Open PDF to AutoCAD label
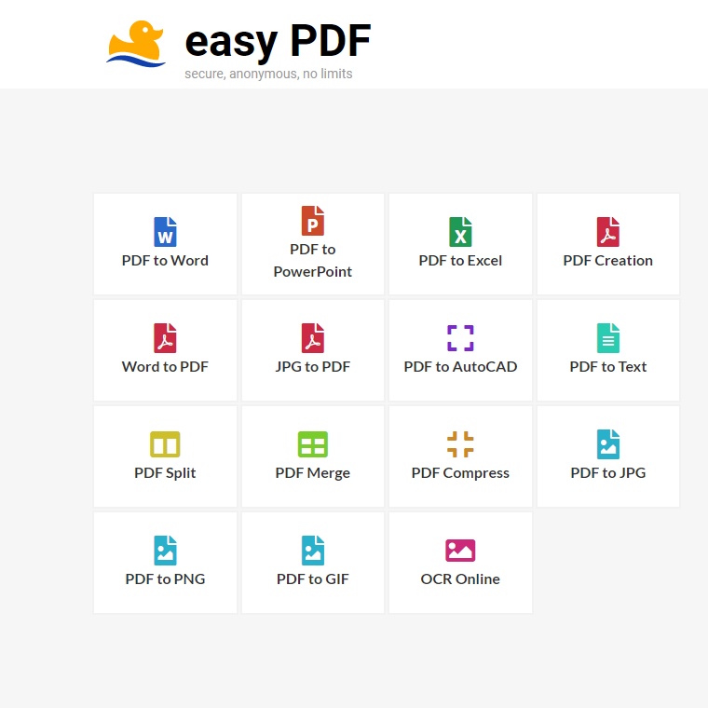 pyautogui.click(x=460, y=367)
